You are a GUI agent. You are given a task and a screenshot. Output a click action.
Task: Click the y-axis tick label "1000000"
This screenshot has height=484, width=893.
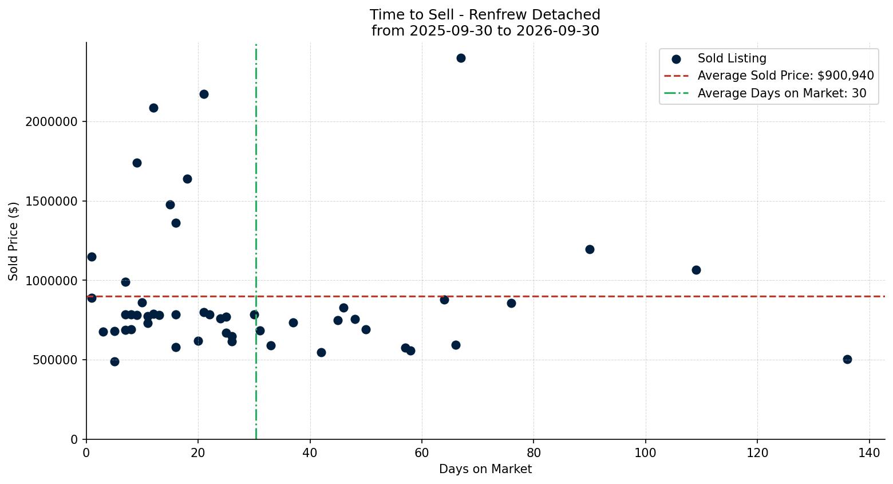52,281
